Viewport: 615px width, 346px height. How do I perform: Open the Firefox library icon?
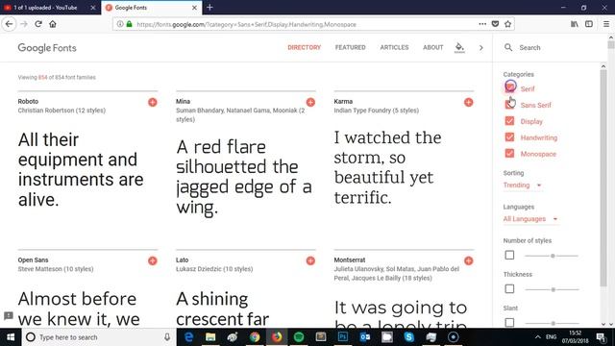coord(575,24)
